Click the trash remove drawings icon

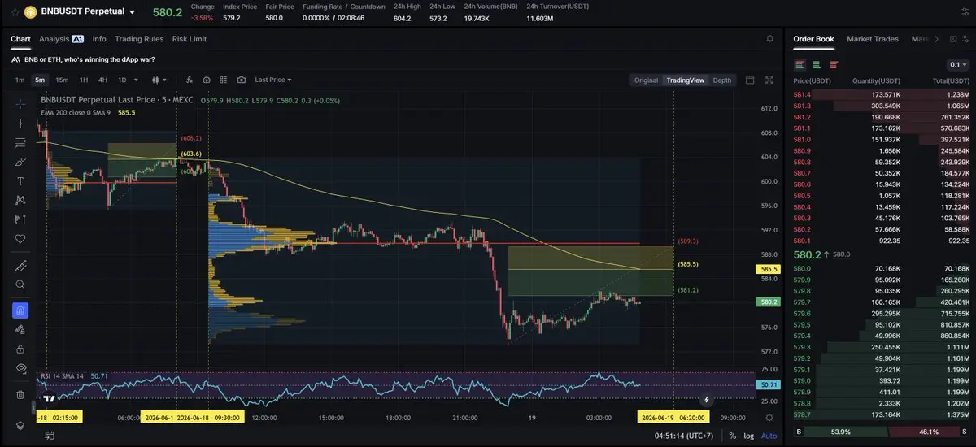[x=20, y=395]
